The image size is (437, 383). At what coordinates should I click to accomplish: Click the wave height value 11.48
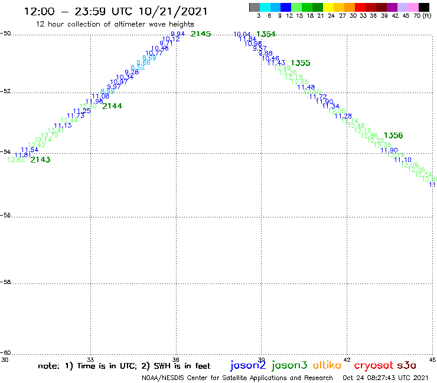pyautogui.click(x=306, y=87)
